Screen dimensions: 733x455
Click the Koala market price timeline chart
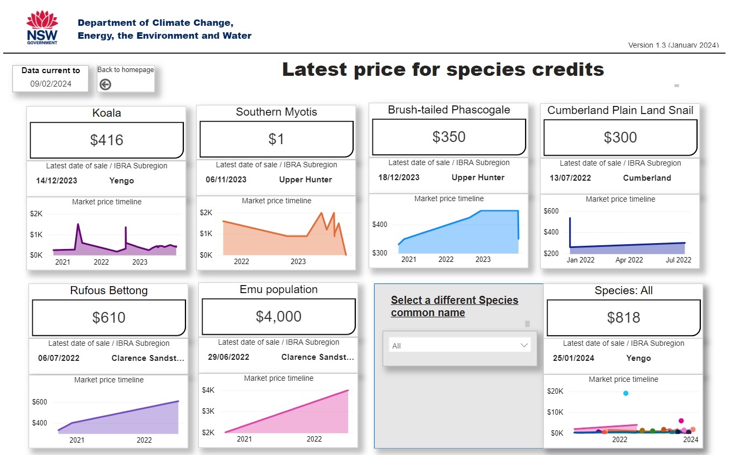tap(106, 235)
